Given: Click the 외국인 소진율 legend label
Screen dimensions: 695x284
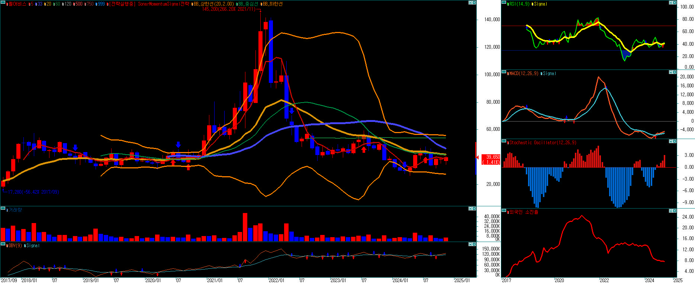Looking at the screenshot, I should tap(524, 212).
